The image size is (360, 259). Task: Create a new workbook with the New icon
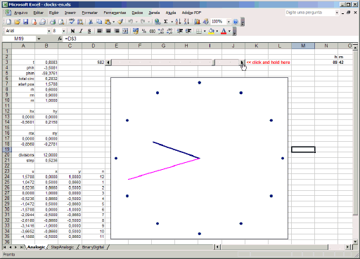8,22
